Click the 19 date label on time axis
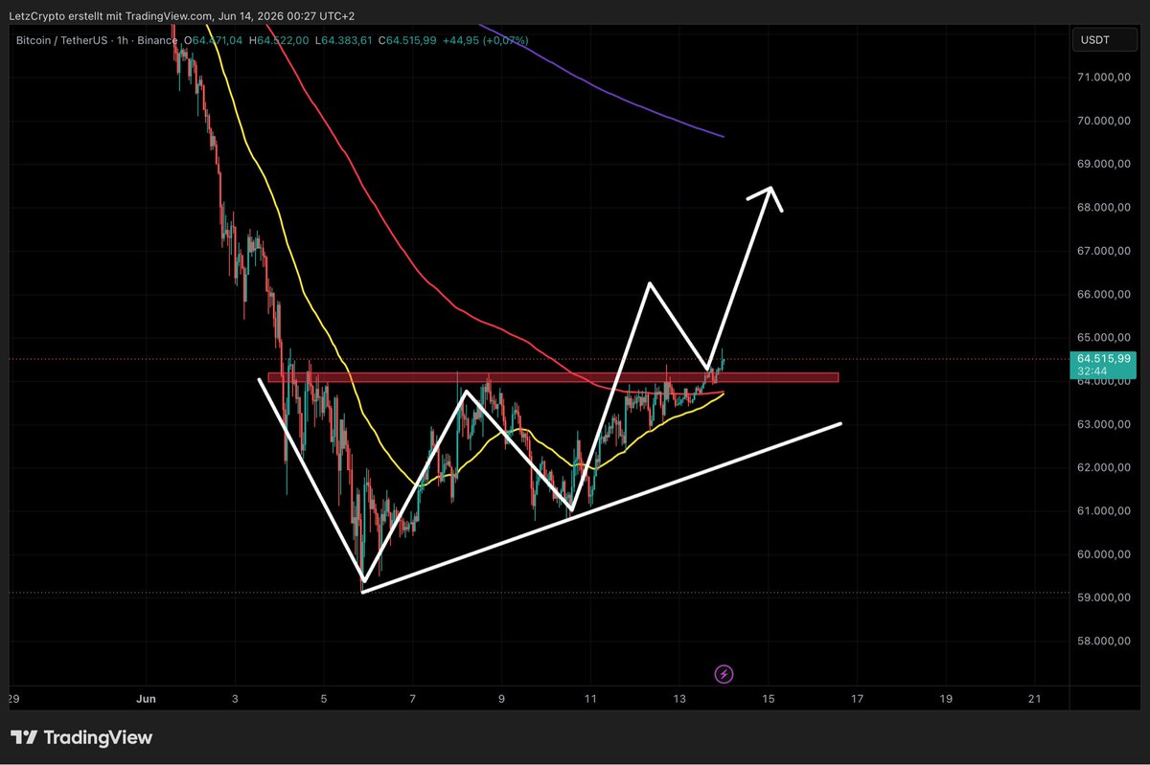This screenshot has width=1150, height=765. 946,700
